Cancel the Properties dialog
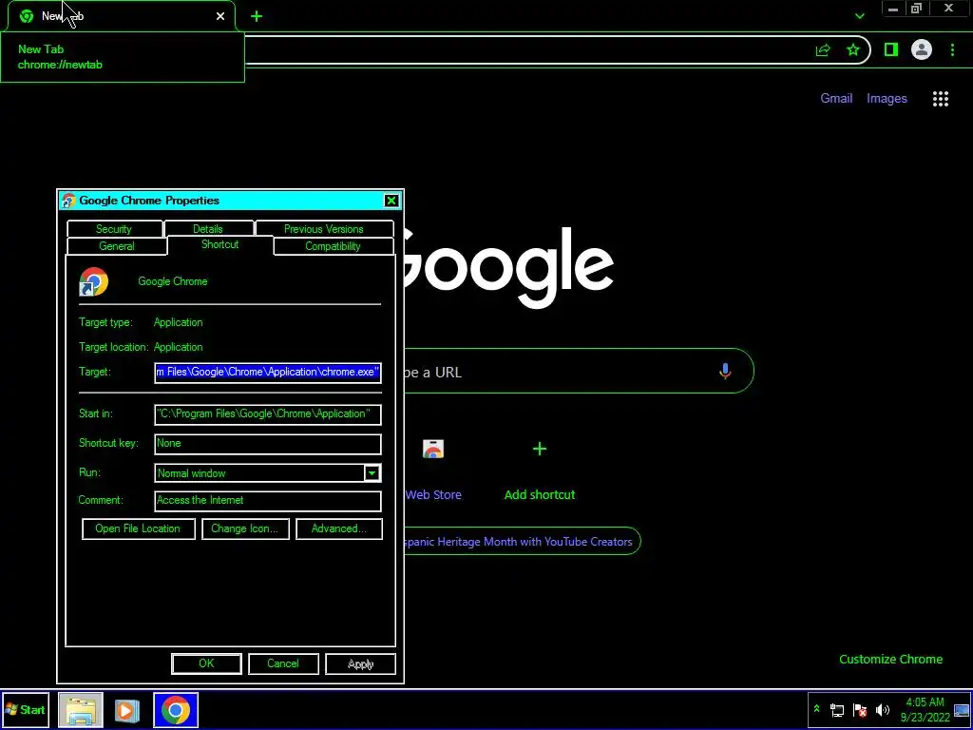 point(283,663)
